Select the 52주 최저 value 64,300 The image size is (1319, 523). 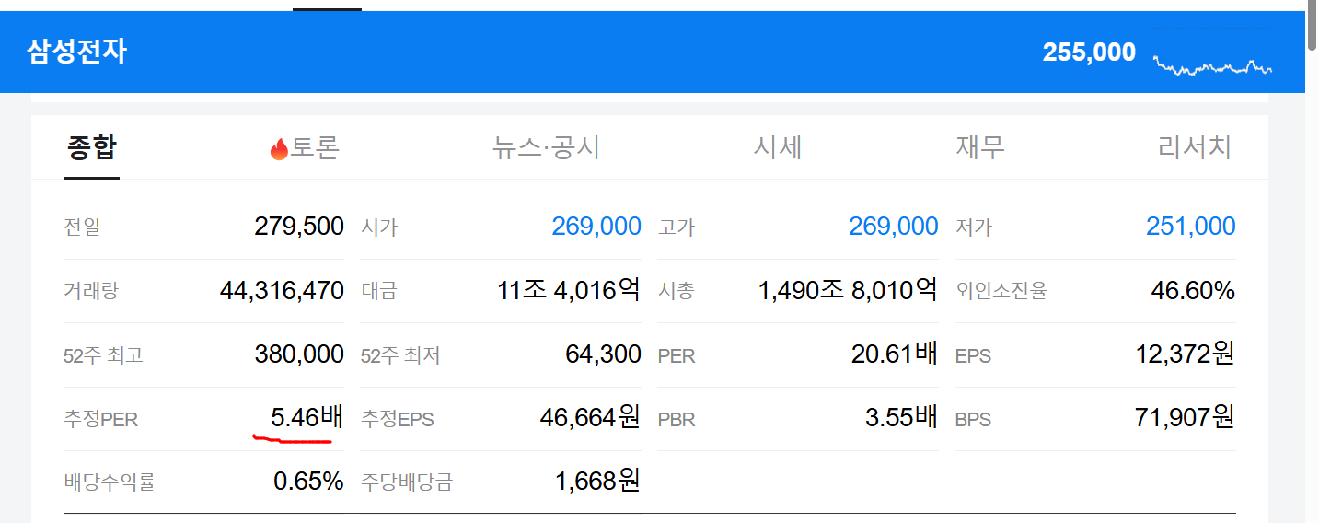click(x=604, y=354)
